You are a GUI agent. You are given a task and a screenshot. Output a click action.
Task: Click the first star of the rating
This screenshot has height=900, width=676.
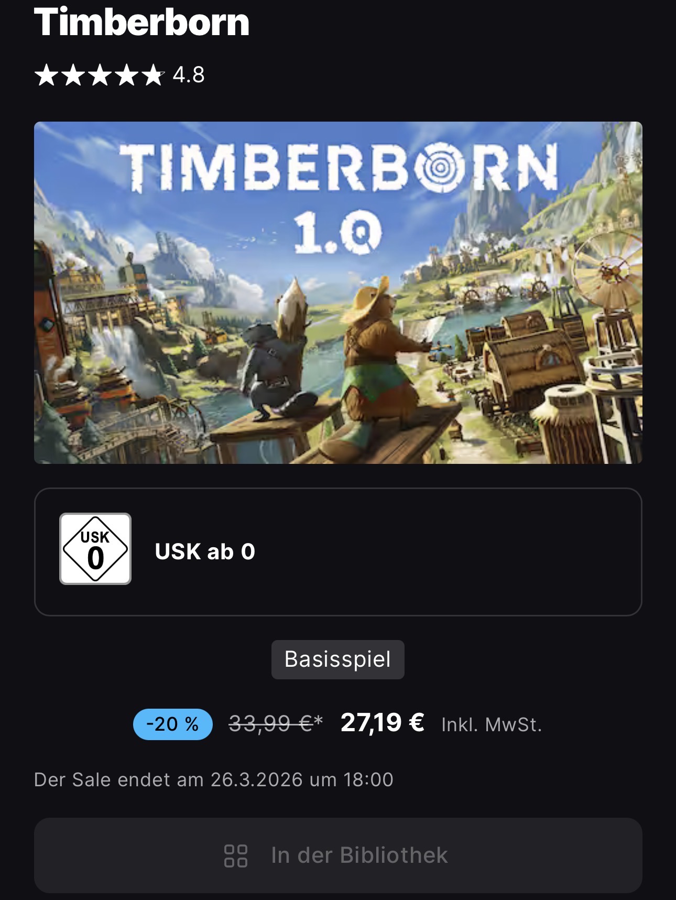(x=46, y=75)
